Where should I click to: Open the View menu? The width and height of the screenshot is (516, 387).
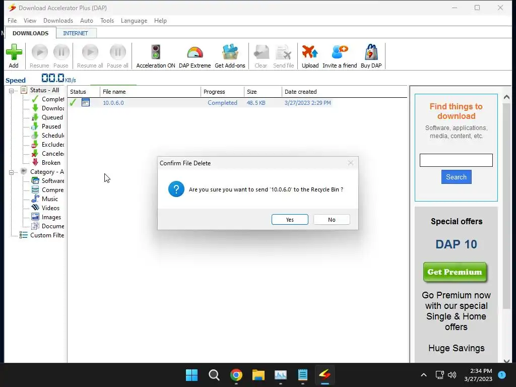coord(30,20)
